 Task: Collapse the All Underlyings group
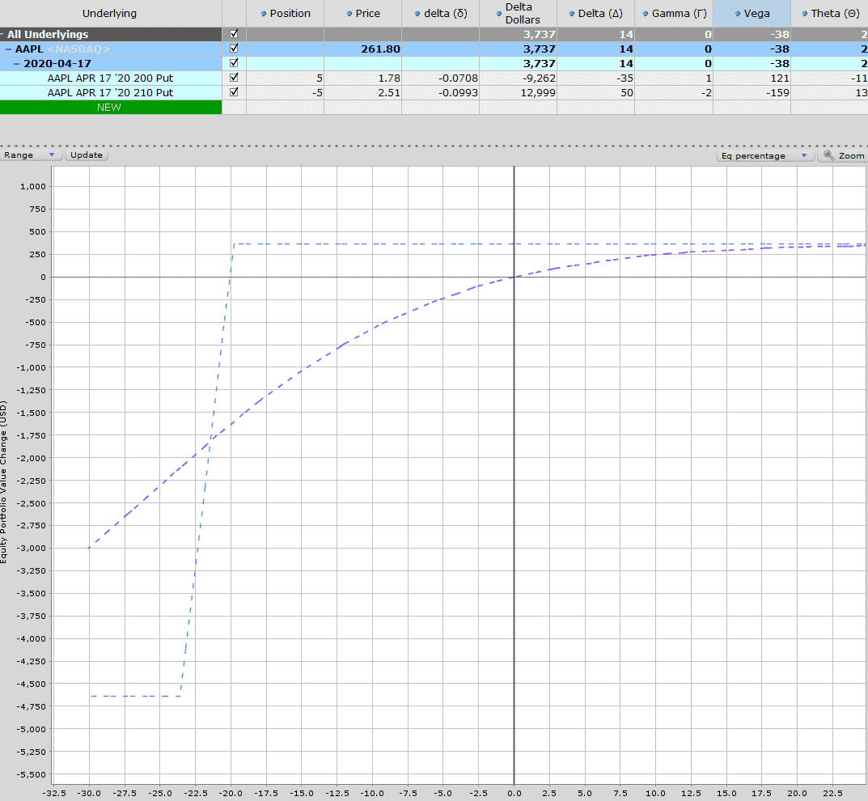click(2, 34)
